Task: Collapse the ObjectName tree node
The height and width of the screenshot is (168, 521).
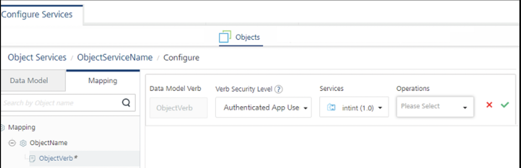Action: pyautogui.click(x=12, y=143)
